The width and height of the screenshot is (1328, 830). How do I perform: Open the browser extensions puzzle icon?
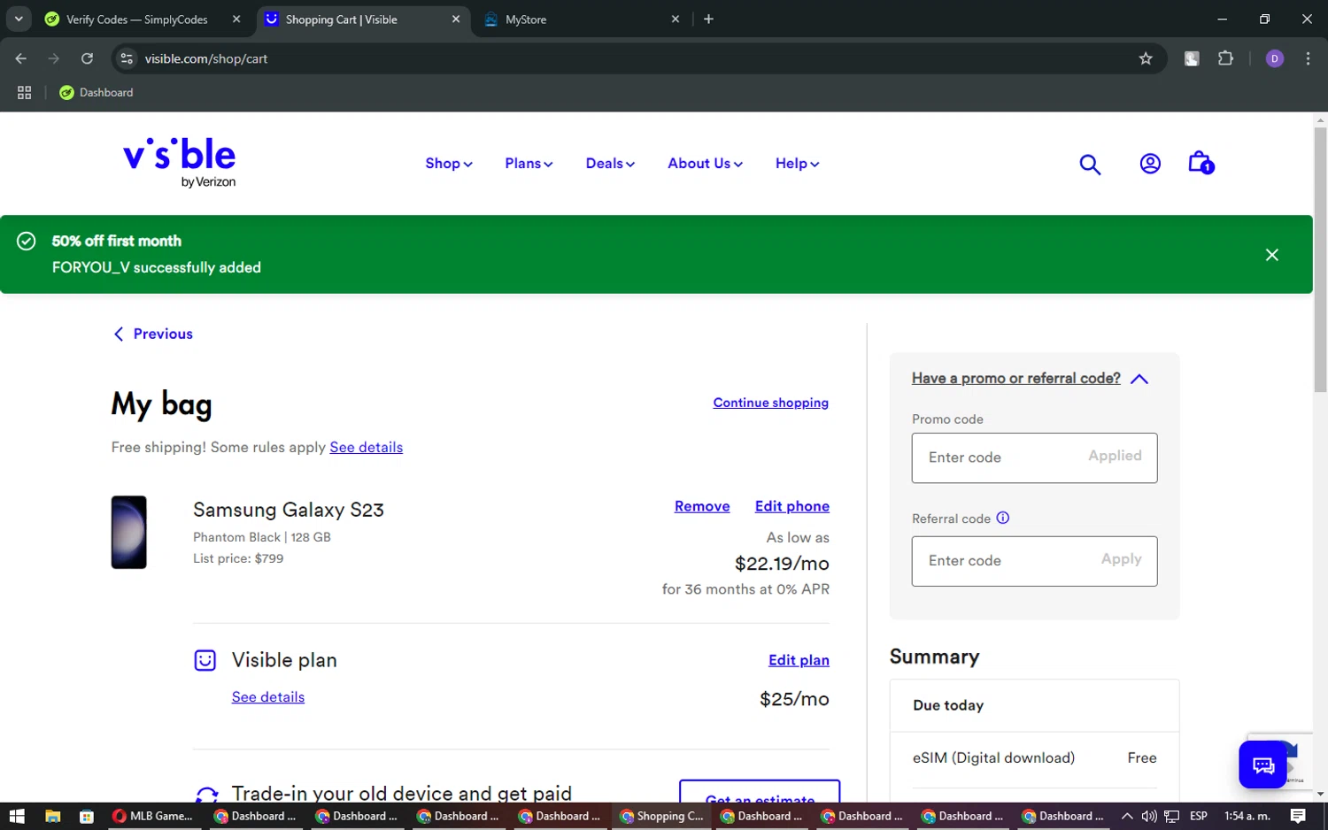coord(1225,58)
